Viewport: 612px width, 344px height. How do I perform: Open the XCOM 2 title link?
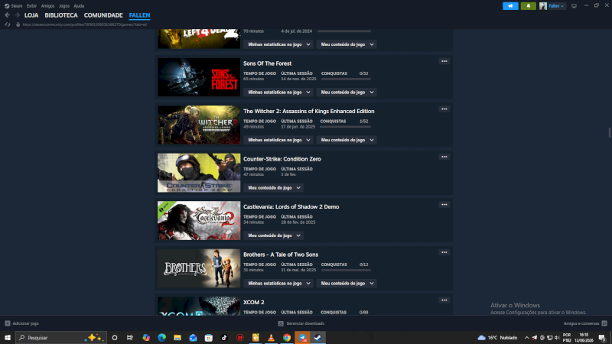254,302
